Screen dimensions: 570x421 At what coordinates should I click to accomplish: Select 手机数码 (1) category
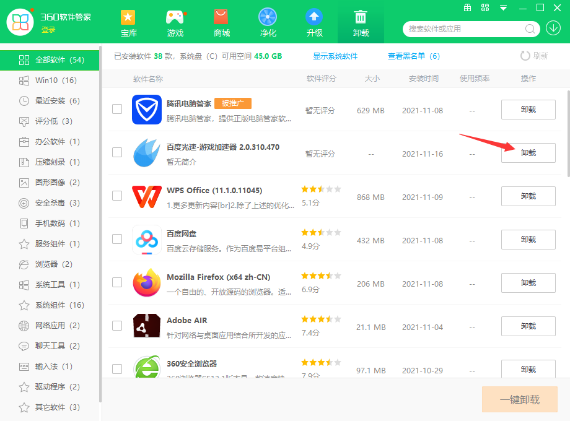(x=50, y=223)
